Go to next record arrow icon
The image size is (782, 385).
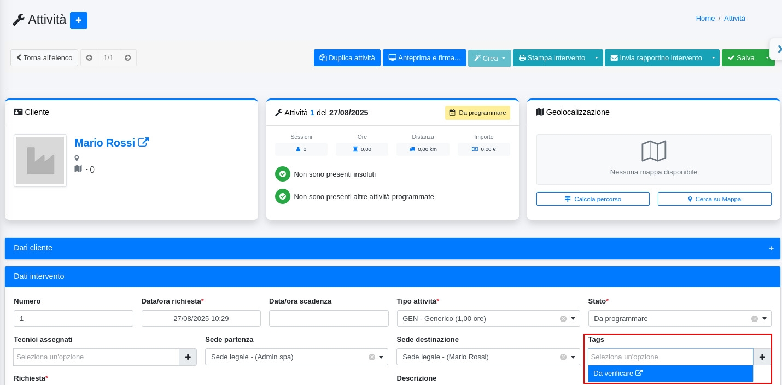tap(127, 57)
